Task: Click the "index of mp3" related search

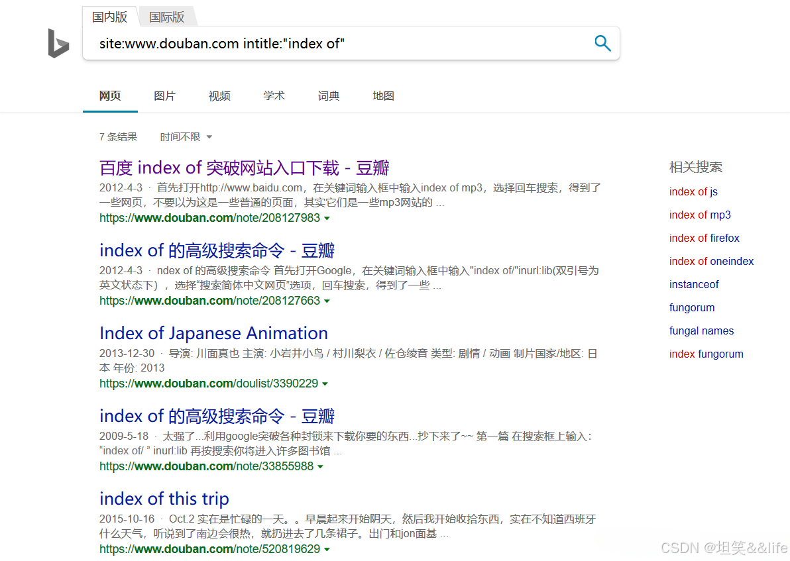Action: click(x=700, y=215)
